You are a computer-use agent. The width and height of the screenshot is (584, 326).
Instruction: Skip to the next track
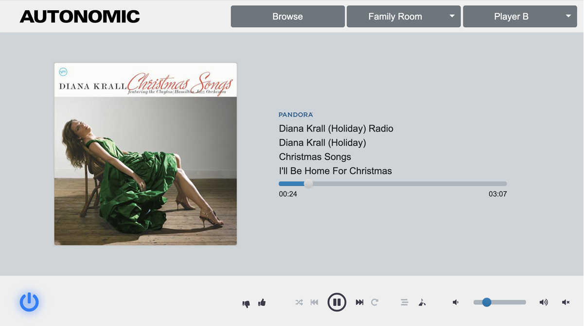click(x=359, y=302)
